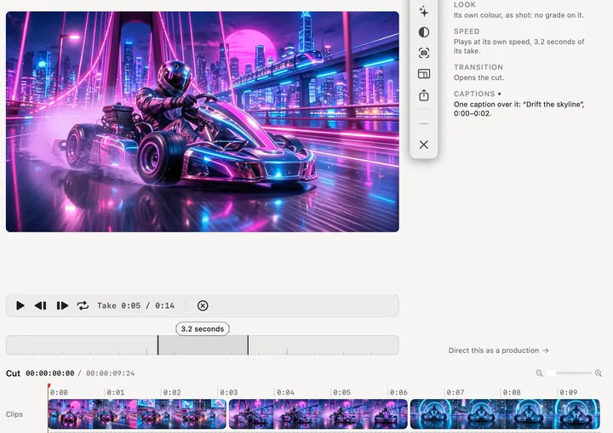Follow Direct this as a production link
The height and width of the screenshot is (433, 613).
point(498,350)
